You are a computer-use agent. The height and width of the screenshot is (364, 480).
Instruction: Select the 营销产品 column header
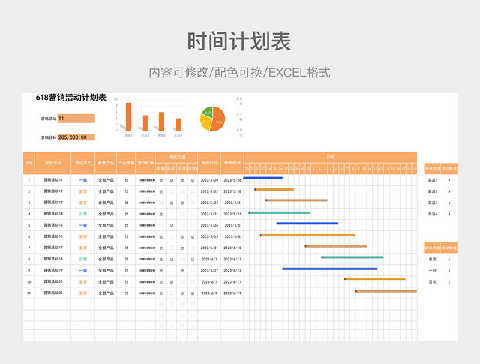(106, 163)
